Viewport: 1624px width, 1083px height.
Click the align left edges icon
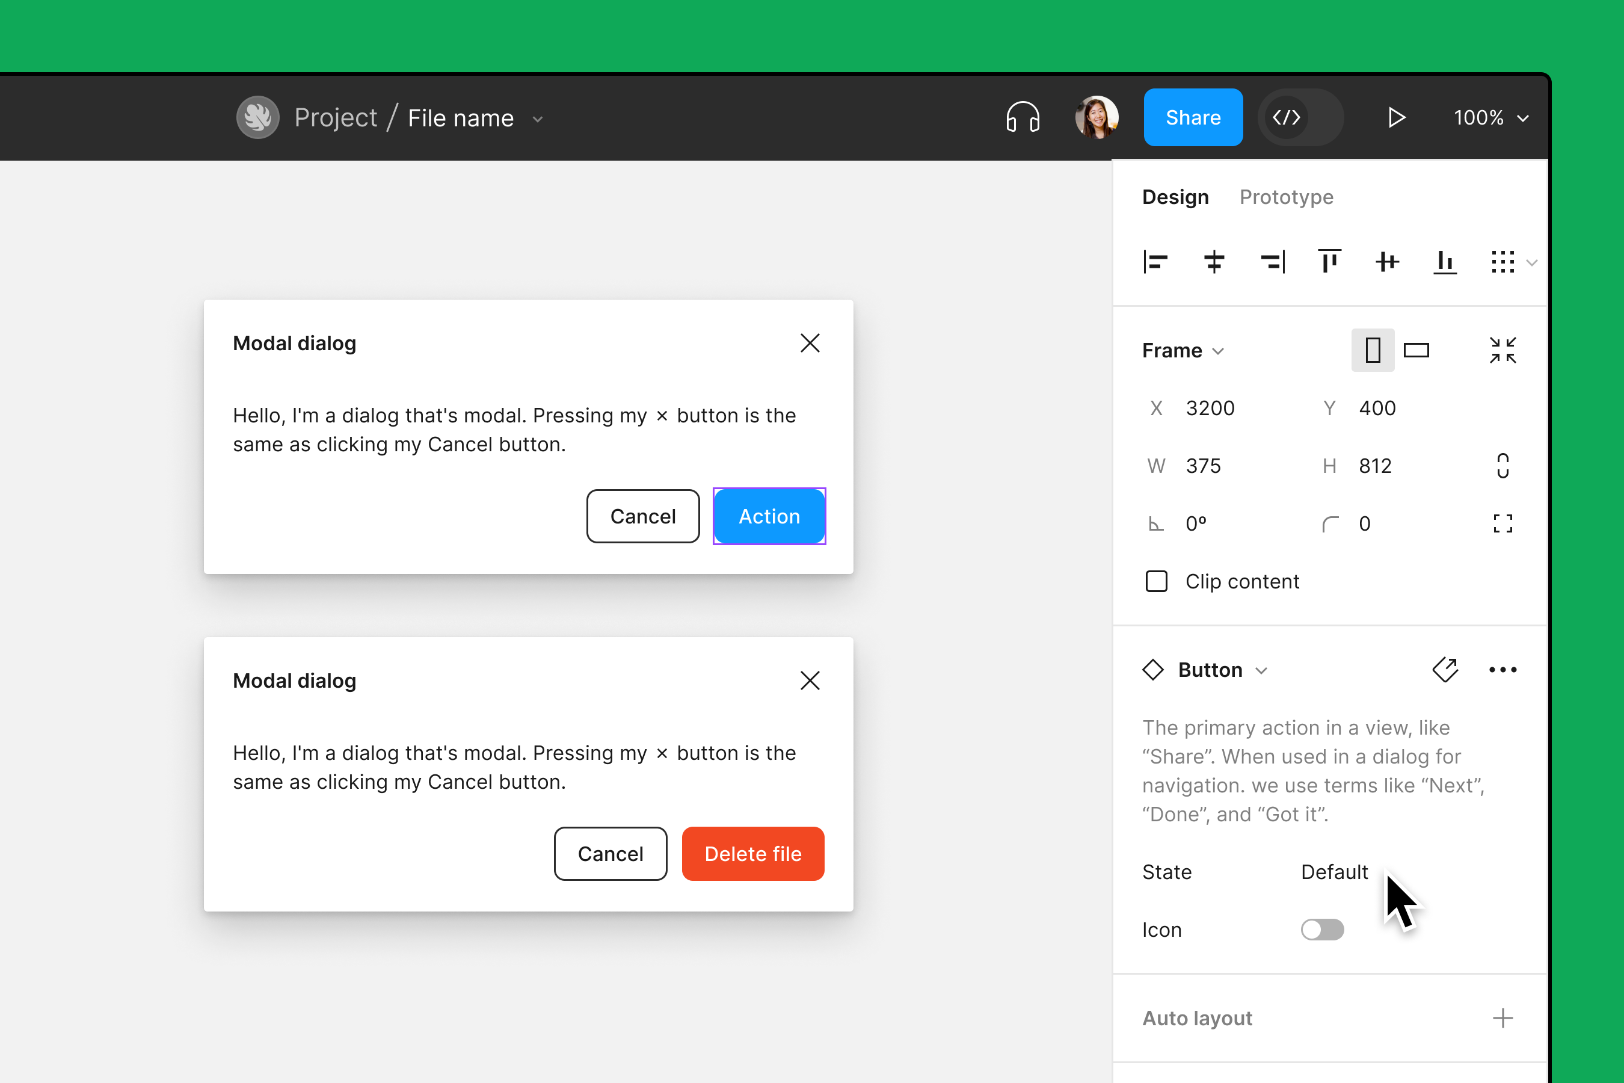1157,261
